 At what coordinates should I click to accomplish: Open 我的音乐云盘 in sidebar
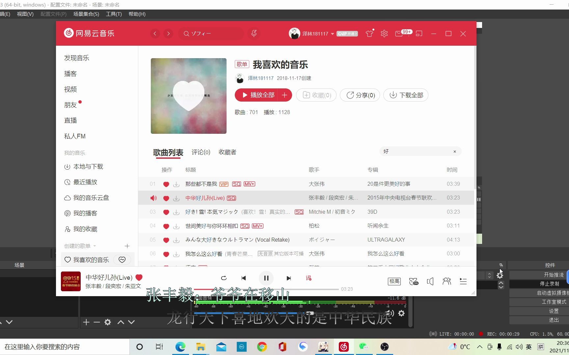(x=87, y=198)
